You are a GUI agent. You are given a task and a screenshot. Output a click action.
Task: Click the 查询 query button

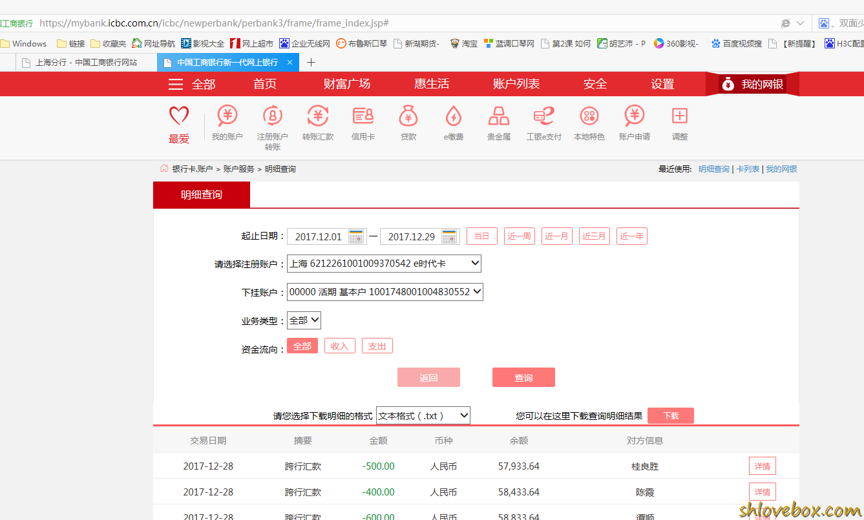coord(523,378)
